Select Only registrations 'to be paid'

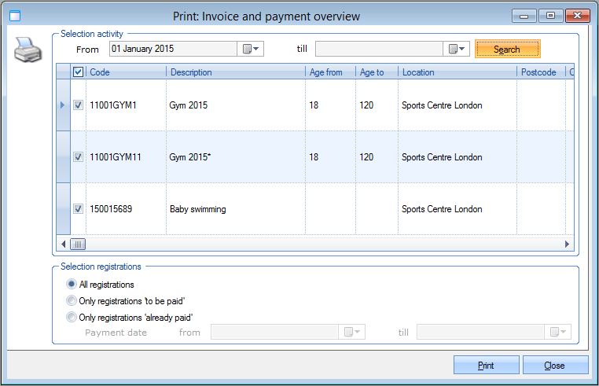pyautogui.click(x=72, y=301)
